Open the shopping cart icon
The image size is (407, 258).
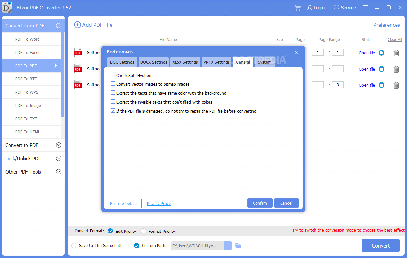(297, 8)
